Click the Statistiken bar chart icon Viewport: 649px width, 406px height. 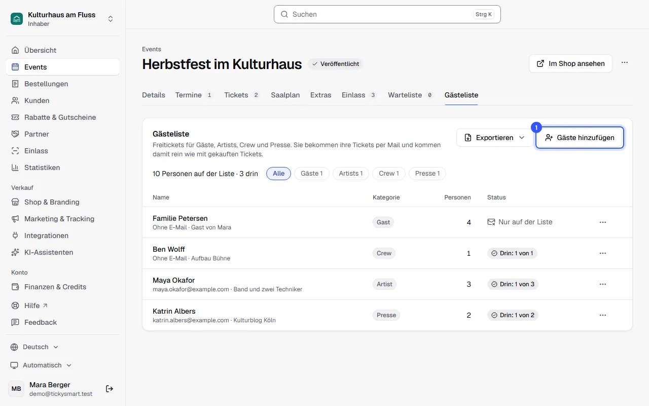tap(15, 167)
